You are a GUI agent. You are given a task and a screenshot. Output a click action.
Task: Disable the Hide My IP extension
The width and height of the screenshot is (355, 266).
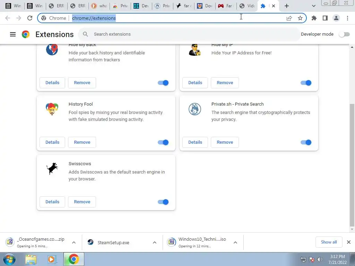[x=306, y=83]
